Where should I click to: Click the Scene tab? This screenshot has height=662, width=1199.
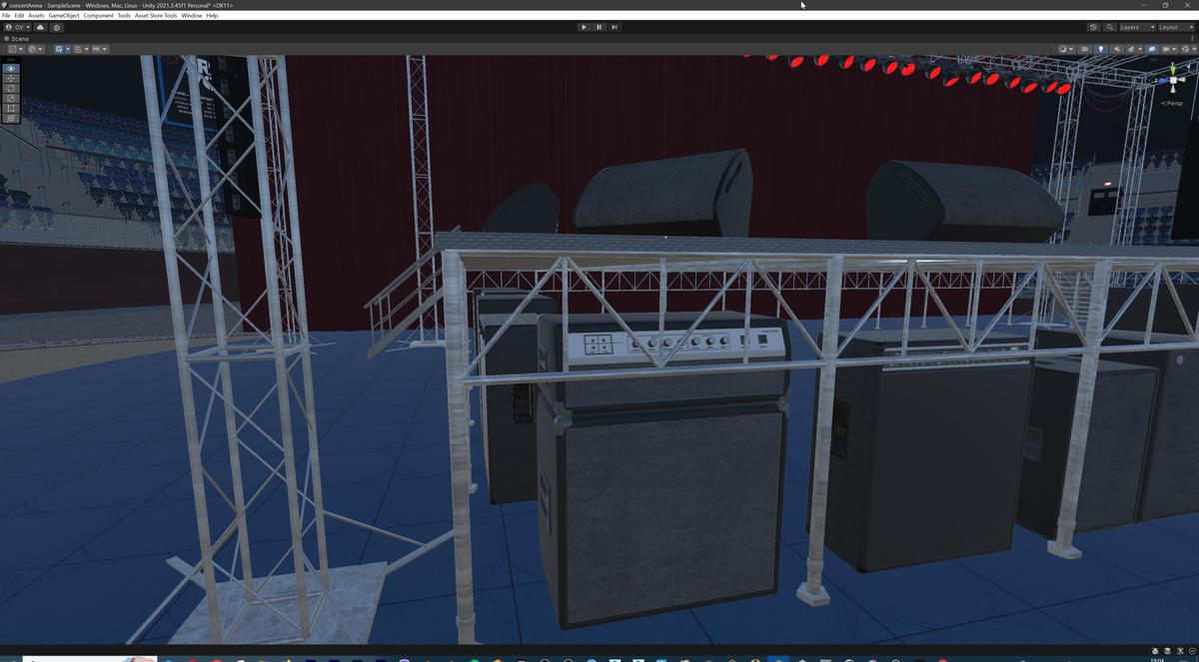tap(20, 38)
